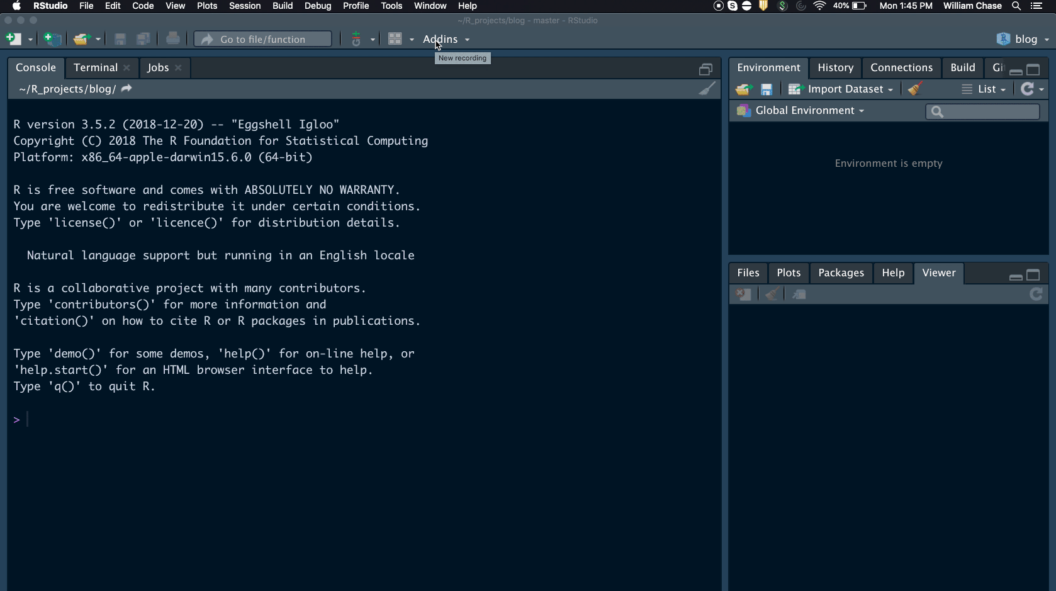The image size is (1056, 591).
Task: Switch to the History tab
Action: pos(835,67)
